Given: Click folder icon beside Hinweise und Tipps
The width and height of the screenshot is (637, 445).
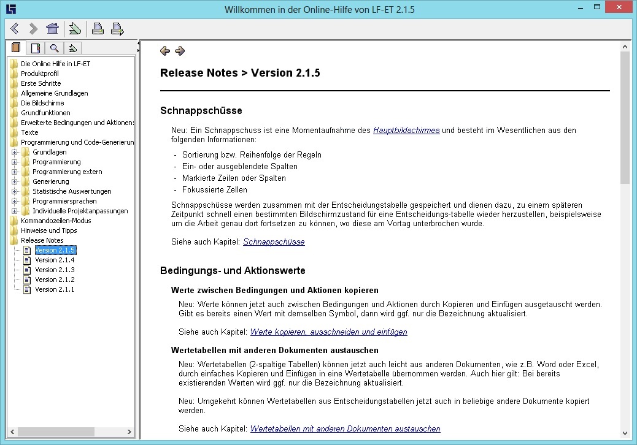Looking at the screenshot, I should click(14, 230).
